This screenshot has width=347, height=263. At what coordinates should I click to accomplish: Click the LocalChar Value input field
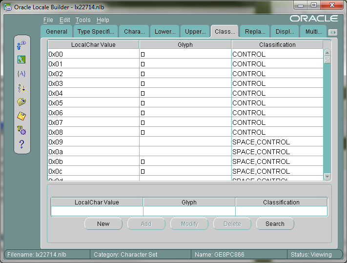(x=97, y=211)
